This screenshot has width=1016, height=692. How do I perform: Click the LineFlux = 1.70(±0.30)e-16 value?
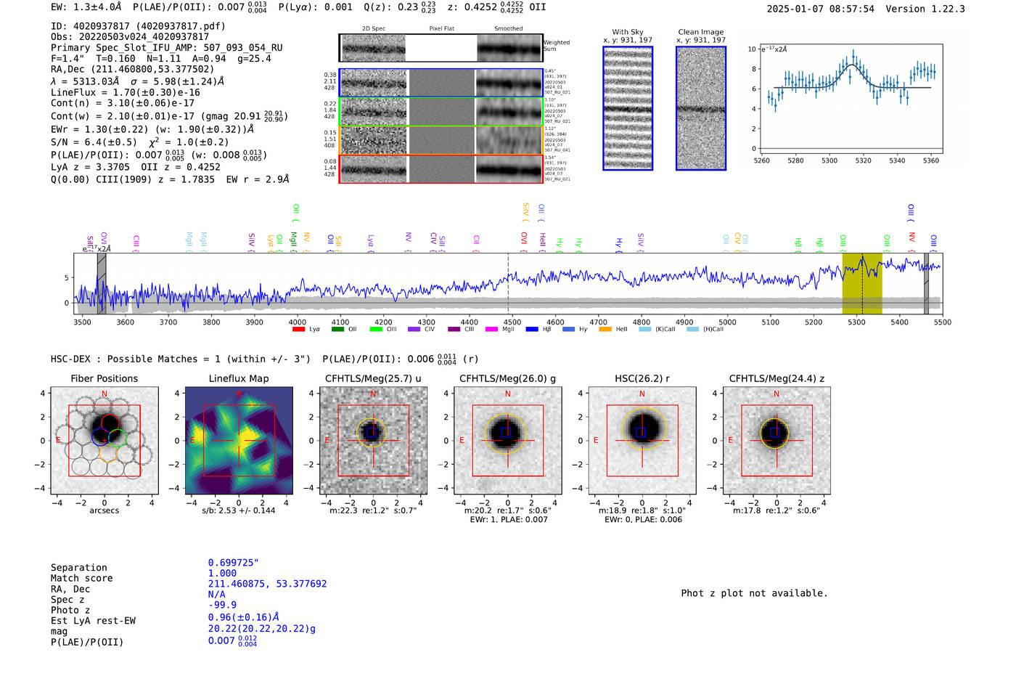(126, 93)
